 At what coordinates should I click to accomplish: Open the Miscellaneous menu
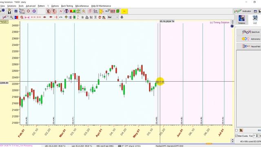coord(82,6)
